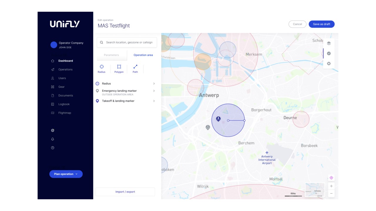Select Emergency landing marker row text

click(119, 91)
